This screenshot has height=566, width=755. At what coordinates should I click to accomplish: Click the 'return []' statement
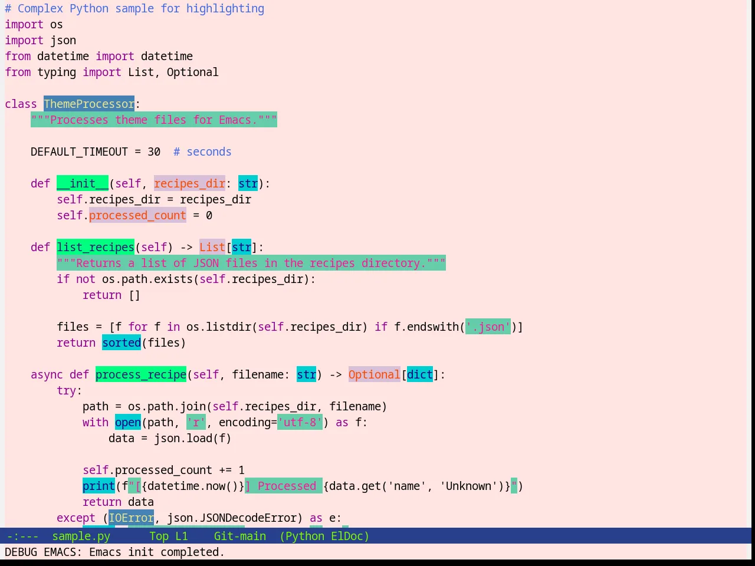(x=111, y=295)
